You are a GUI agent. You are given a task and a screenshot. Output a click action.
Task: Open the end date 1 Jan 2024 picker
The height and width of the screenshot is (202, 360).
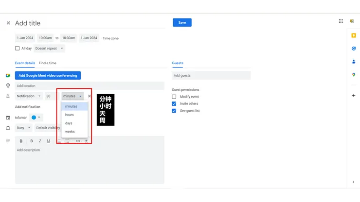click(x=89, y=38)
